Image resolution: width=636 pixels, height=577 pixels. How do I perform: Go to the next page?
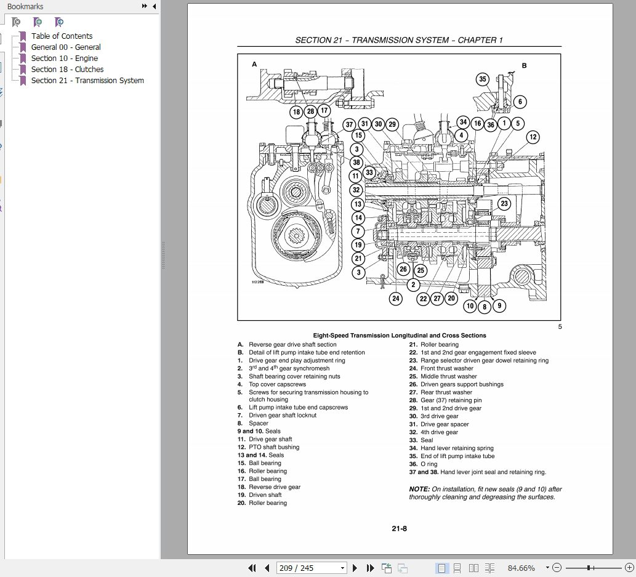[x=355, y=568]
